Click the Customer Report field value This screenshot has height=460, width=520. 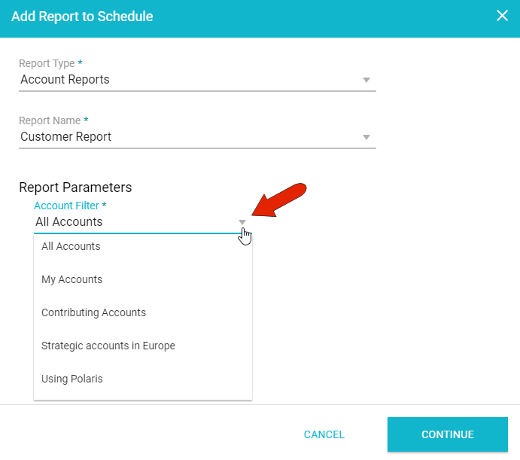click(x=66, y=137)
